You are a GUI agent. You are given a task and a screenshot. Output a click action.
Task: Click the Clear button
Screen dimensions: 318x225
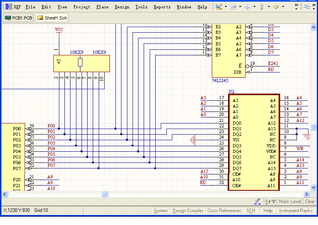click(x=310, y=202)
